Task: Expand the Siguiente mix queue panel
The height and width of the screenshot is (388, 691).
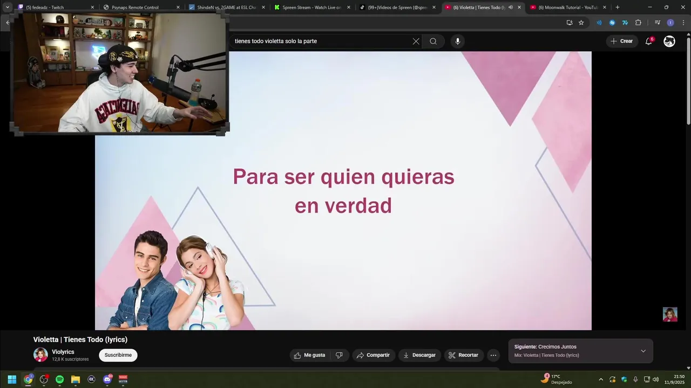Action: pos(643,351)
